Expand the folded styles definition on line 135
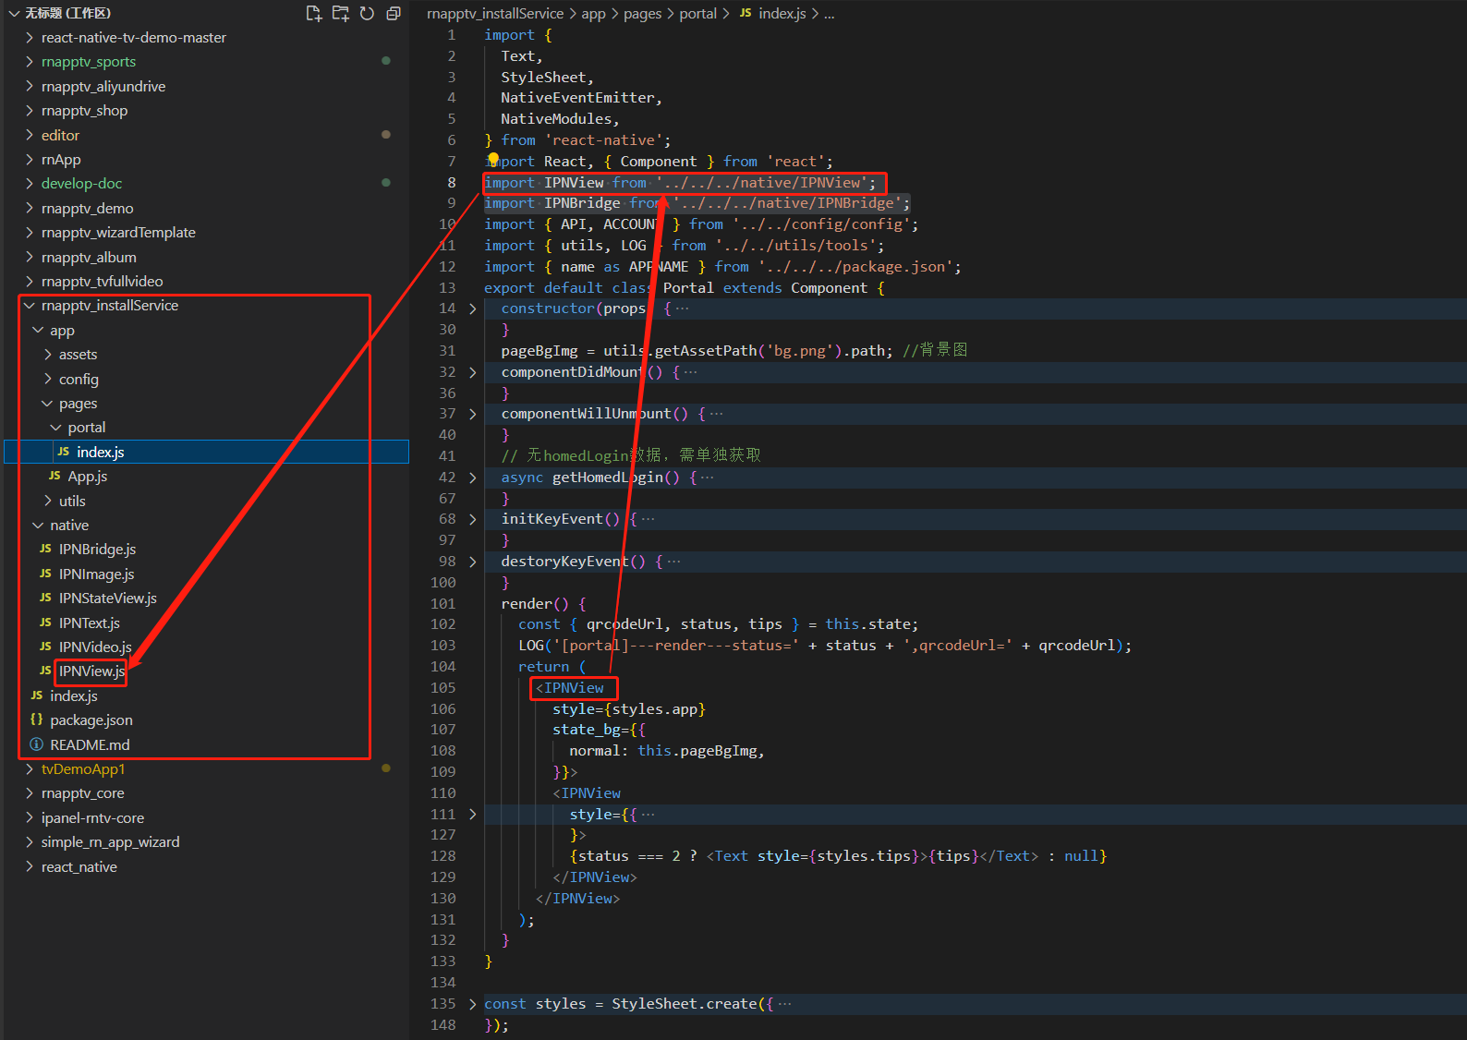This screenshot has width=1467, height=1040. pyautogui.click(x=473, y=1004)
